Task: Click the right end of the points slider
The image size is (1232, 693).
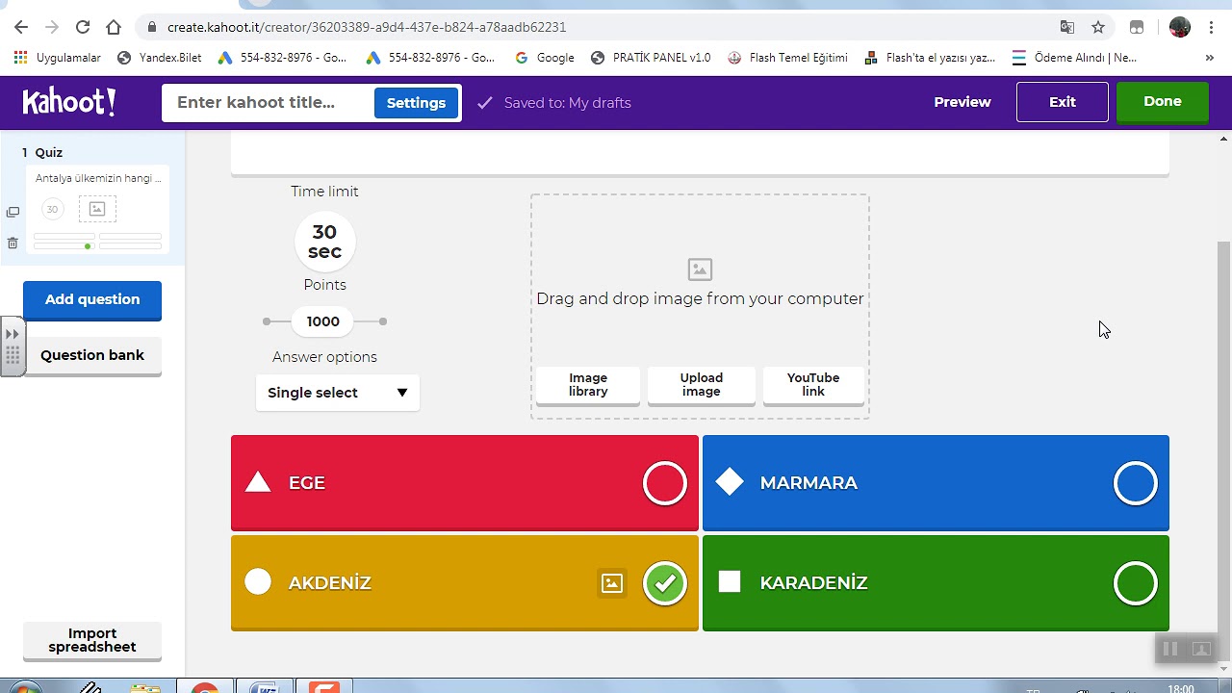Action: coord(383,321)
